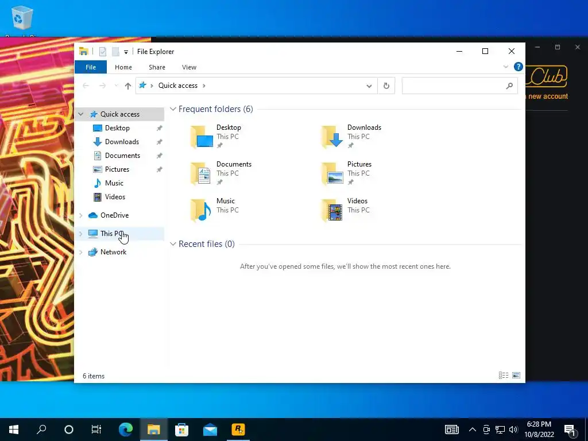Screen dimensions: 588x441
Task: Open address bar previous locations dropdown
Action: point(369,86)
